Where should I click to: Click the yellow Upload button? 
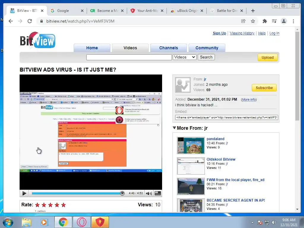pyautogui.click(x=267, y=57)
